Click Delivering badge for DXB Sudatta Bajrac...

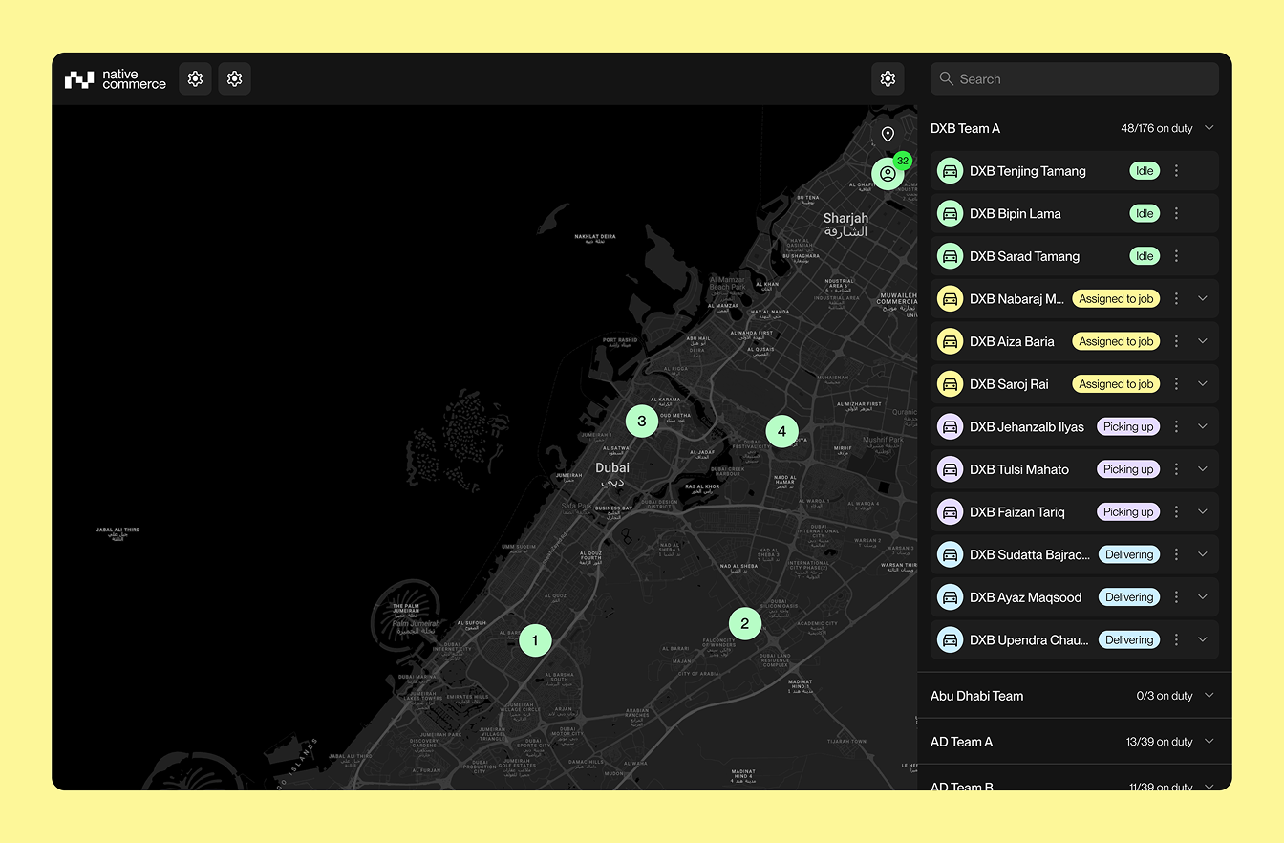(x=1129, y=554)
